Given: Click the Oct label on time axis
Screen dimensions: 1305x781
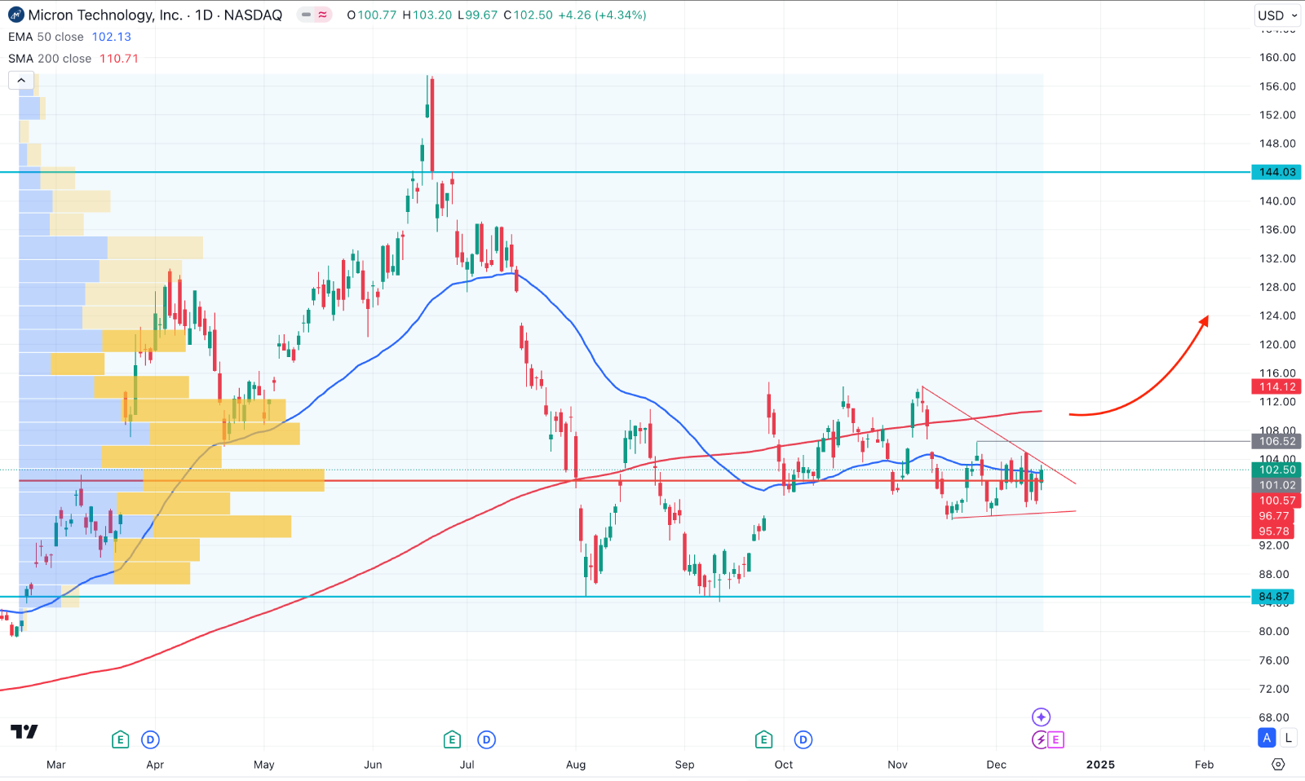Looking at the screenshot, I should [x=784, y=765].
